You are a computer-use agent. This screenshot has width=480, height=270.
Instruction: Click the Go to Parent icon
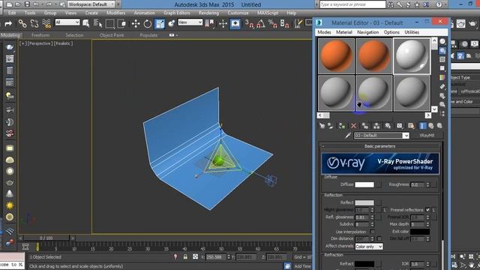pos(431,125)
